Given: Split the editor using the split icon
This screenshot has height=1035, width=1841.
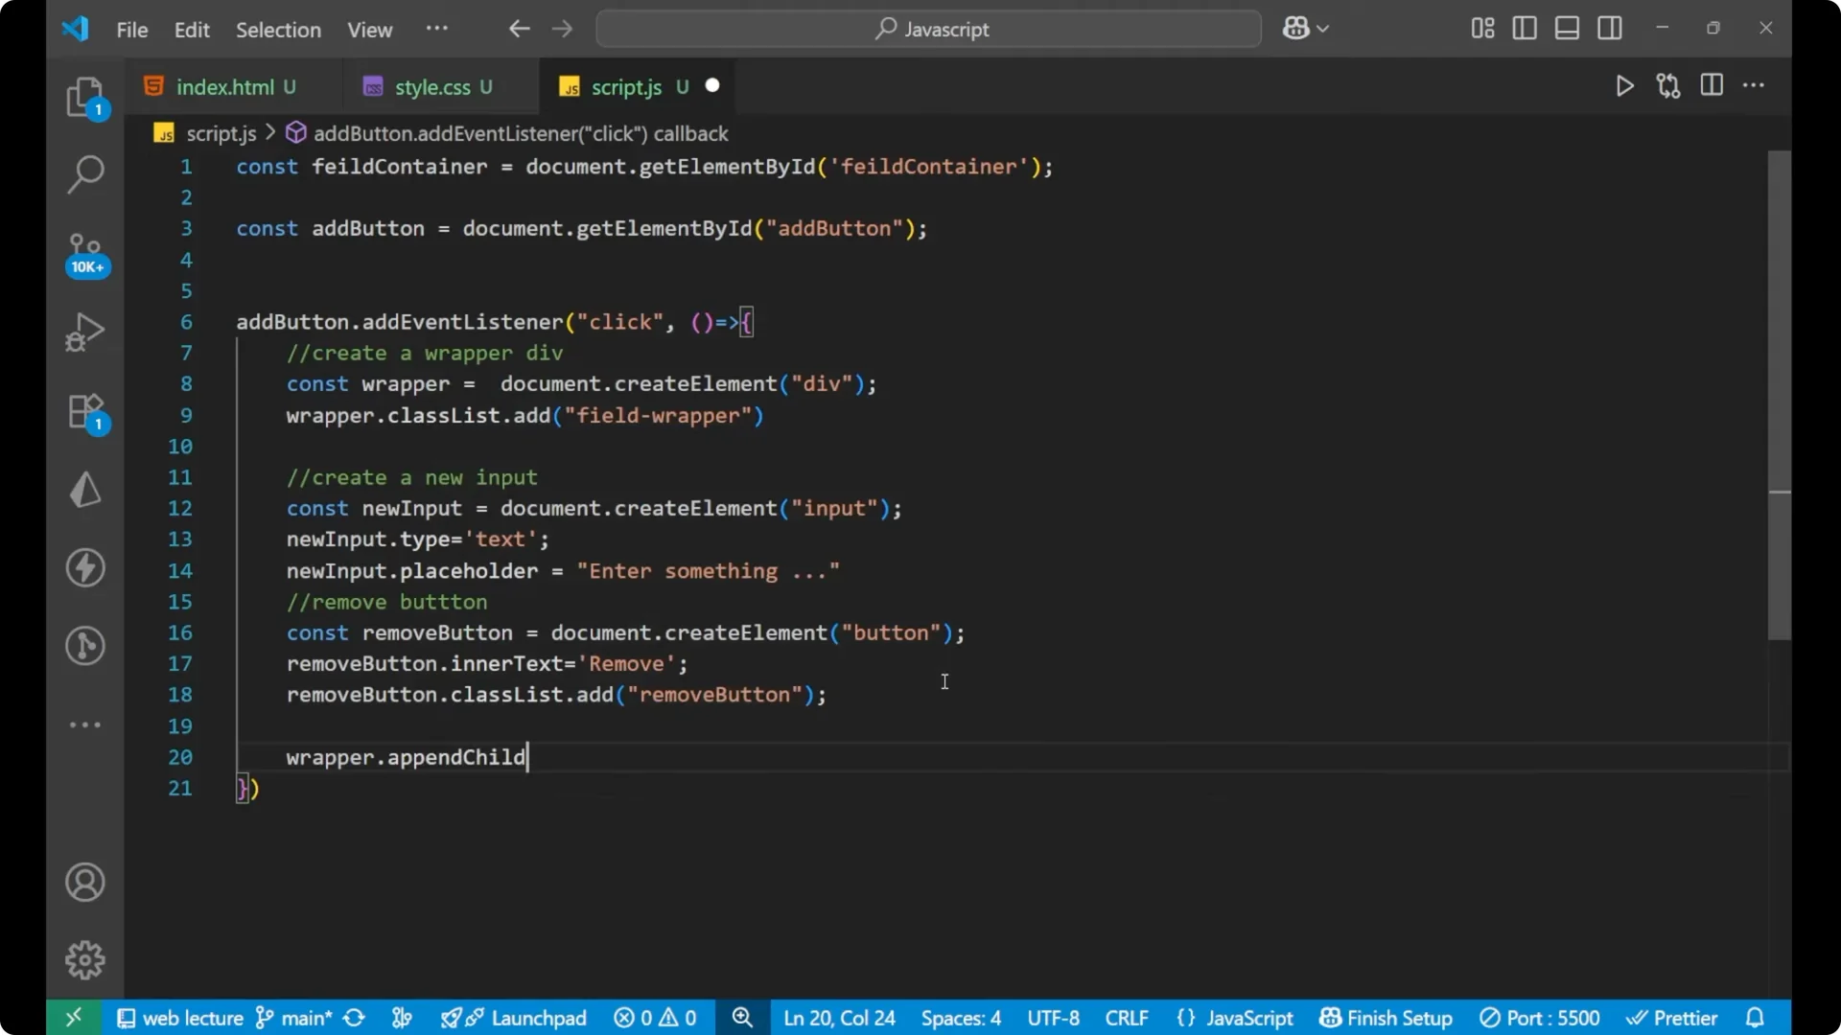Looking at the screenshot, I should pos(1712,85).
